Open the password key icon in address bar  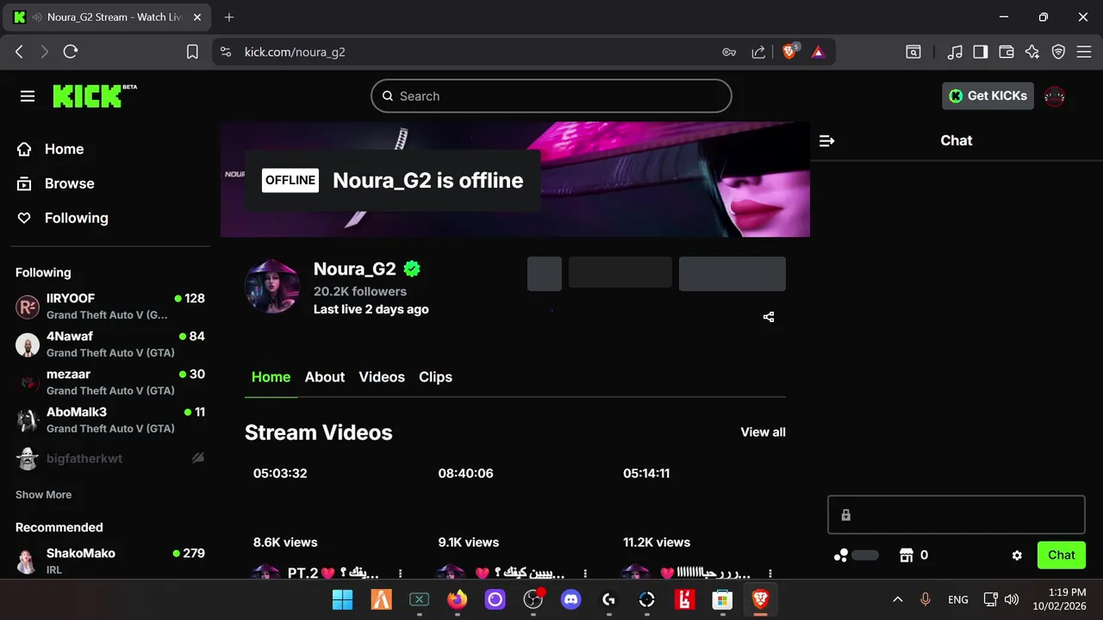[x=729, y=52]
